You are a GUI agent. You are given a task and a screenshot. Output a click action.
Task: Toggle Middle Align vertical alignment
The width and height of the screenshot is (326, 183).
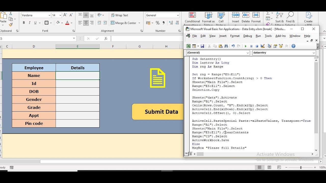tap(86, 15)
